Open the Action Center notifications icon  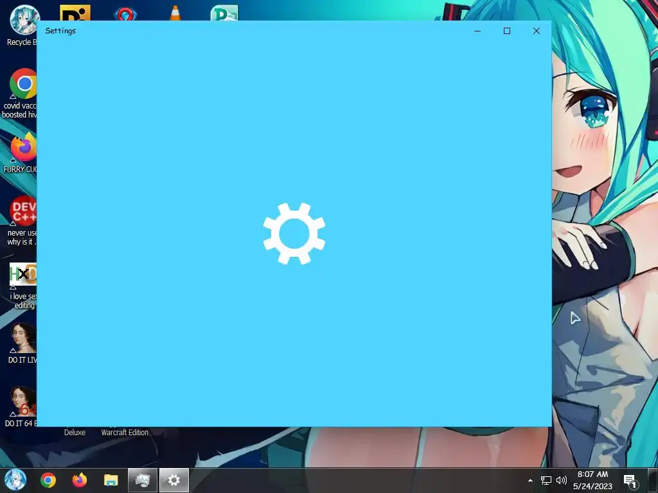pos(630,481)
